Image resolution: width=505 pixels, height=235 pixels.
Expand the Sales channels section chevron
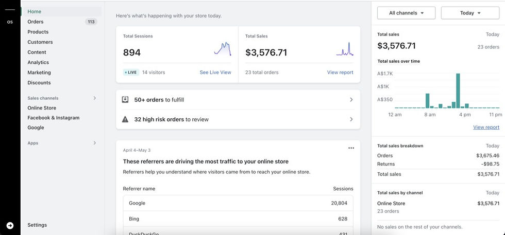[x=95, y=98]
